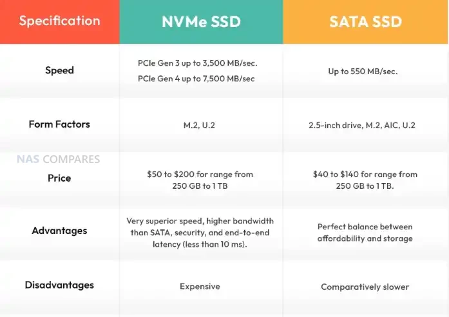Screen dimensions: 449x317
Task: Select the 'Up to 550 MB/sec.' text
Action: 363,71
